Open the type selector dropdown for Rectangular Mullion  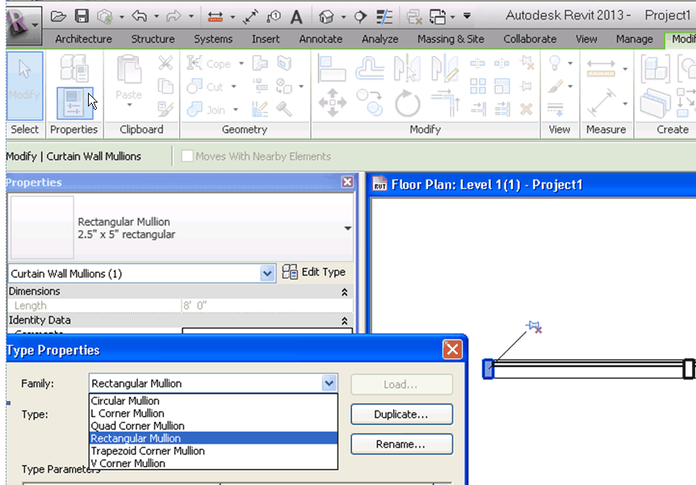pyautogui.click(x=347, y=228)
